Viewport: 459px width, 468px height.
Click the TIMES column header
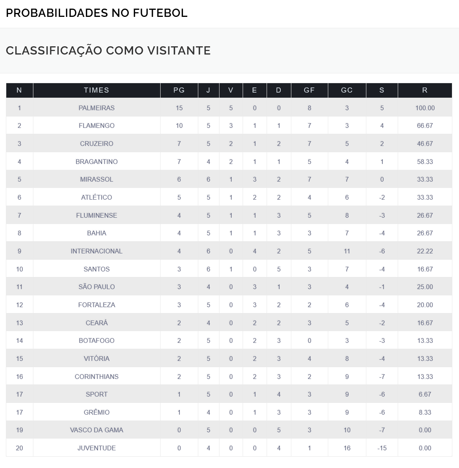(x=97, y=90)
